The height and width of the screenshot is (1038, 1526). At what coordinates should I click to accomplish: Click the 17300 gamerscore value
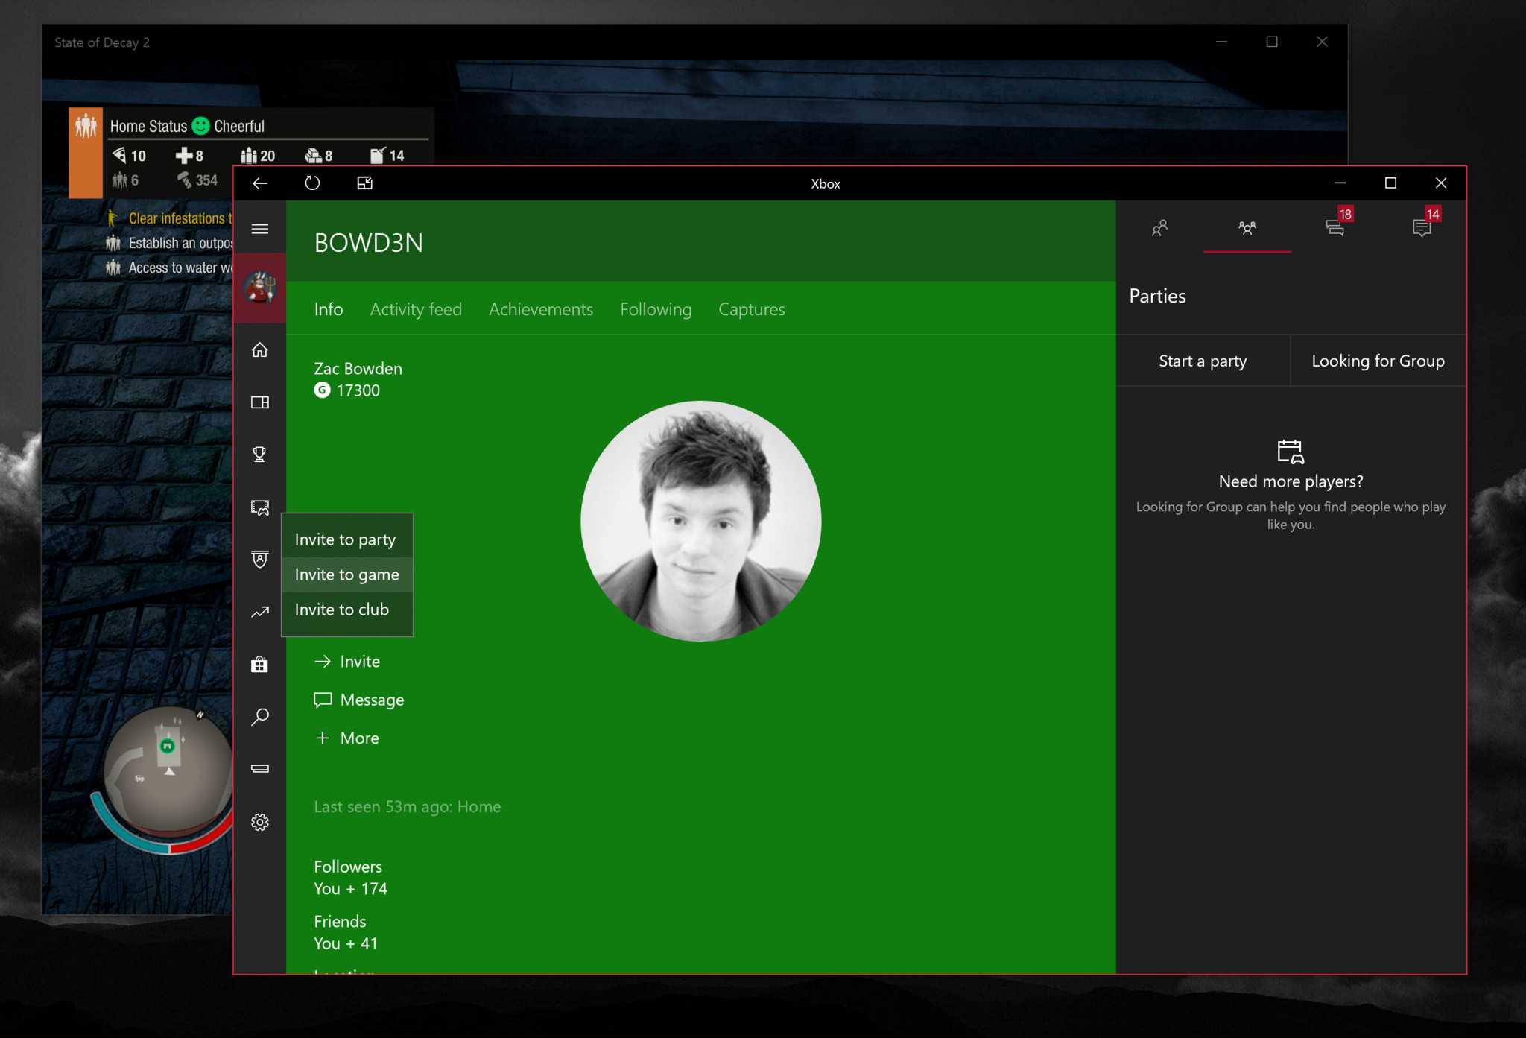coord(358,390)
